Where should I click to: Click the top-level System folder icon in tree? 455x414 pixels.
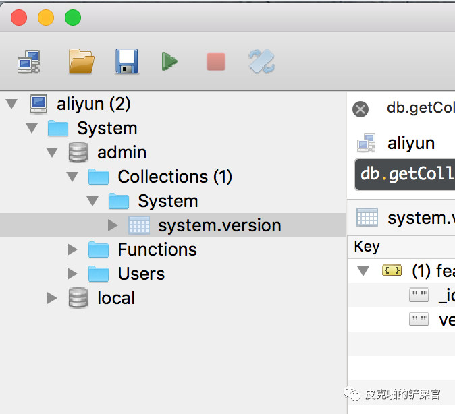(58, 128)
